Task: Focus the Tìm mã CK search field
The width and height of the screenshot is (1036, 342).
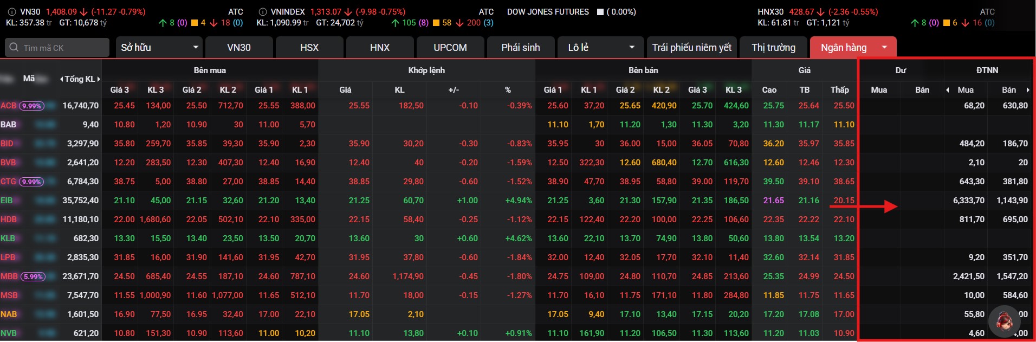Action: click(57, 48)
